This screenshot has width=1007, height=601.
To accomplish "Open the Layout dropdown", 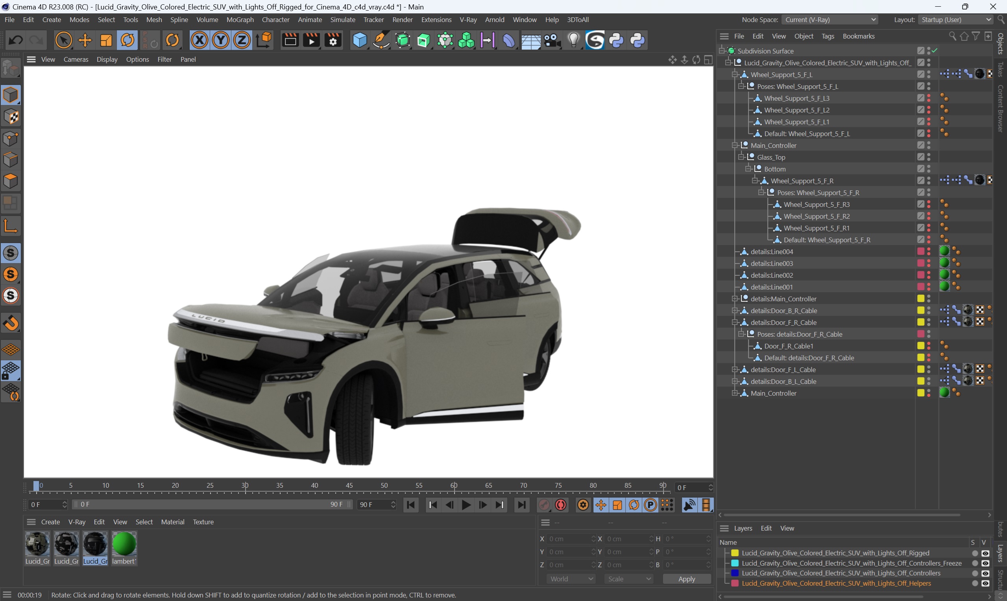I will point(955,19).
